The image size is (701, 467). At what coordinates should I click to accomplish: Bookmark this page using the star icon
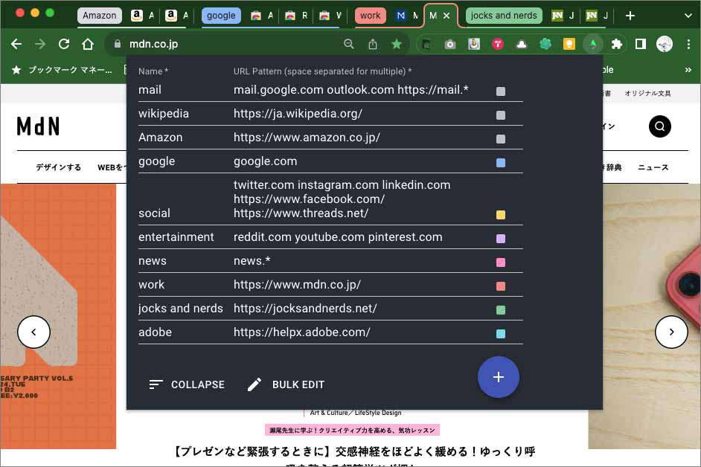point(397,44)
